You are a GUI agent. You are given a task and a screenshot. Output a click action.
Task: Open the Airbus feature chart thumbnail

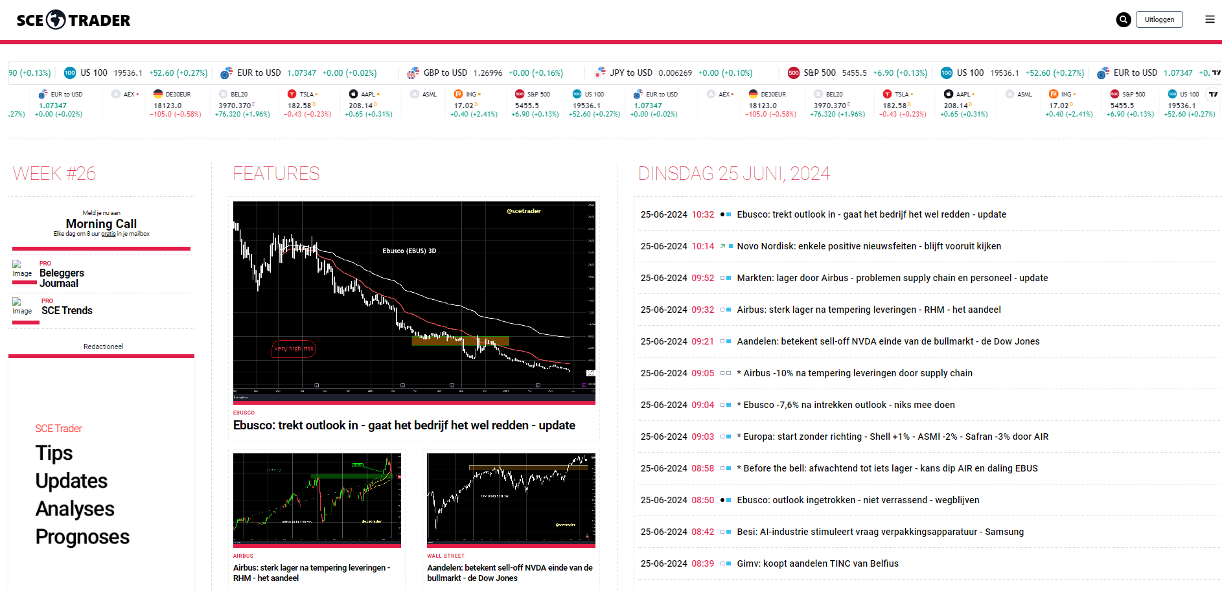point(317,499)
